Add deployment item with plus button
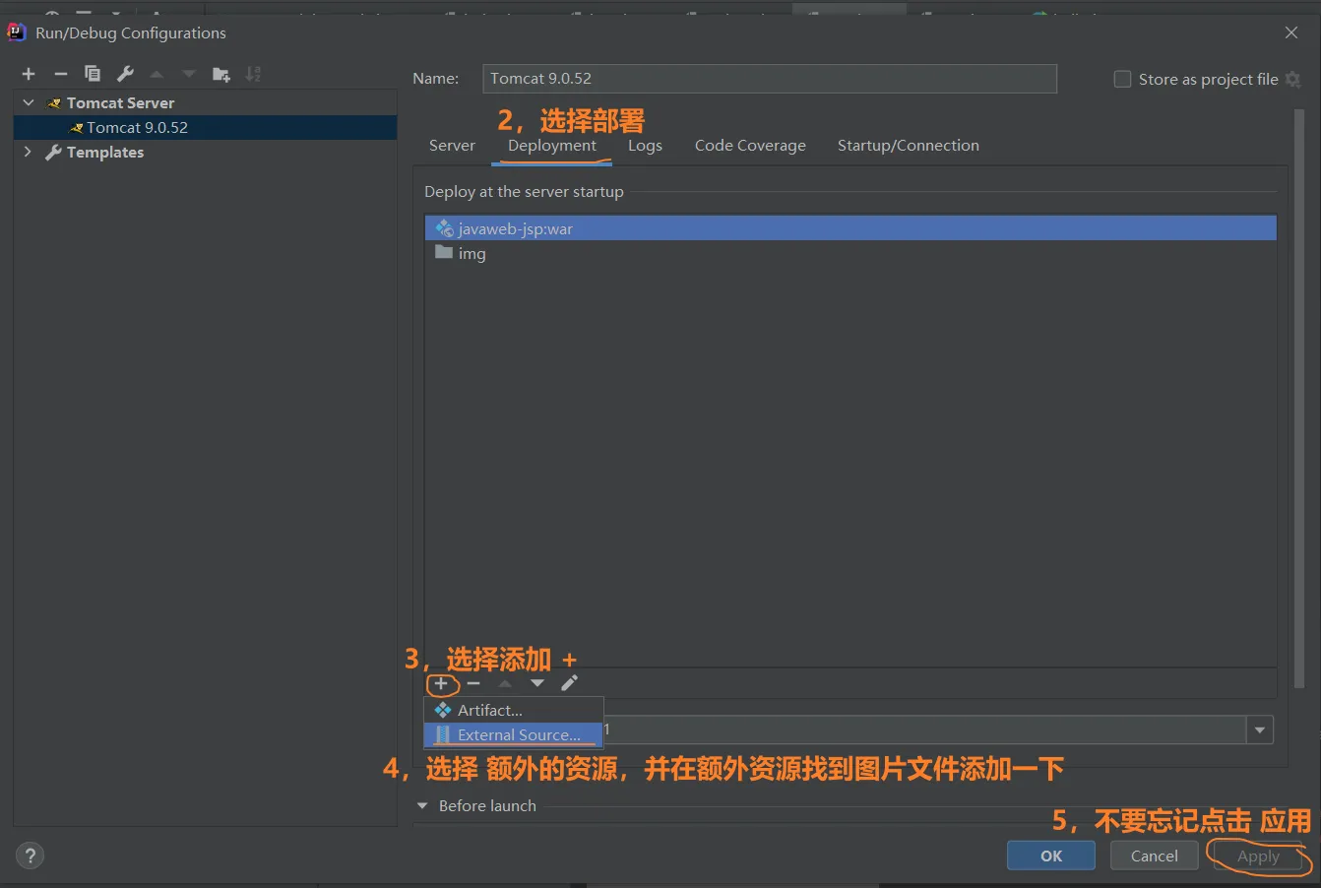Image resolution: width=1321 pixels, height=888 pixels. point(441,683)
